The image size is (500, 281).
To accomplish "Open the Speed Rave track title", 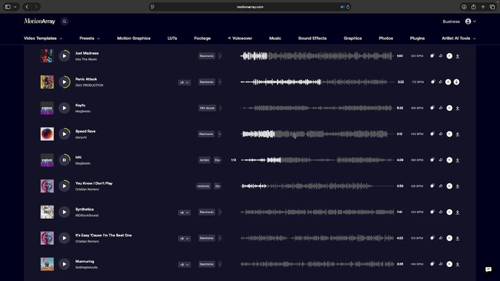I will point(85,131).
